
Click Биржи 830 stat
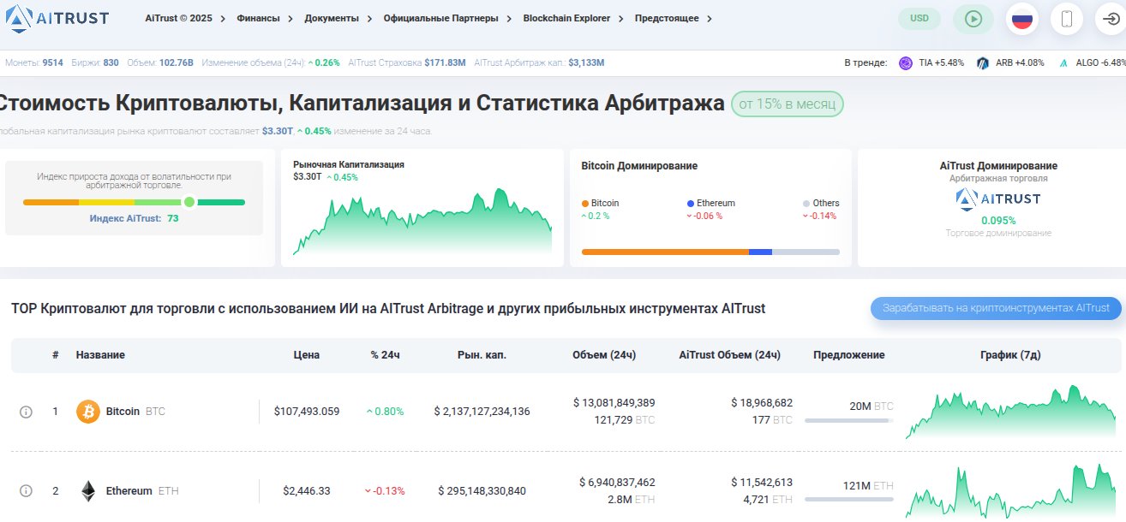95,62
